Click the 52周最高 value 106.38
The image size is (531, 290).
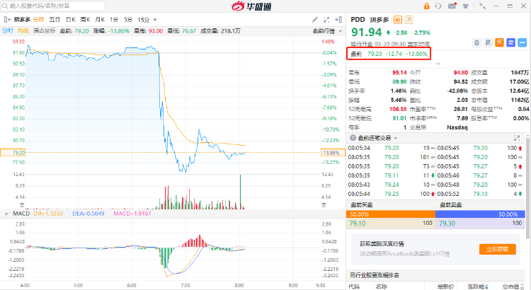coord(398,109)
